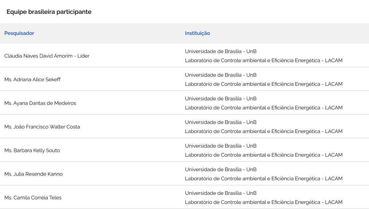Click the 'Pesquisador' column header
The image size is (369, 209).
coord(19,33)
